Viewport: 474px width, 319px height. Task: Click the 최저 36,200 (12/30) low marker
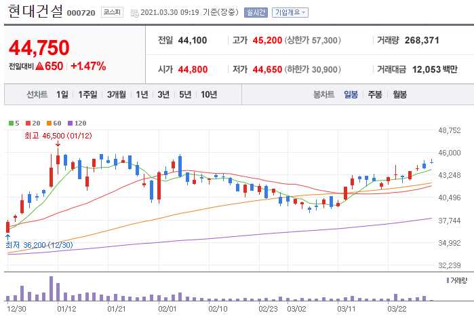[39, 244]
